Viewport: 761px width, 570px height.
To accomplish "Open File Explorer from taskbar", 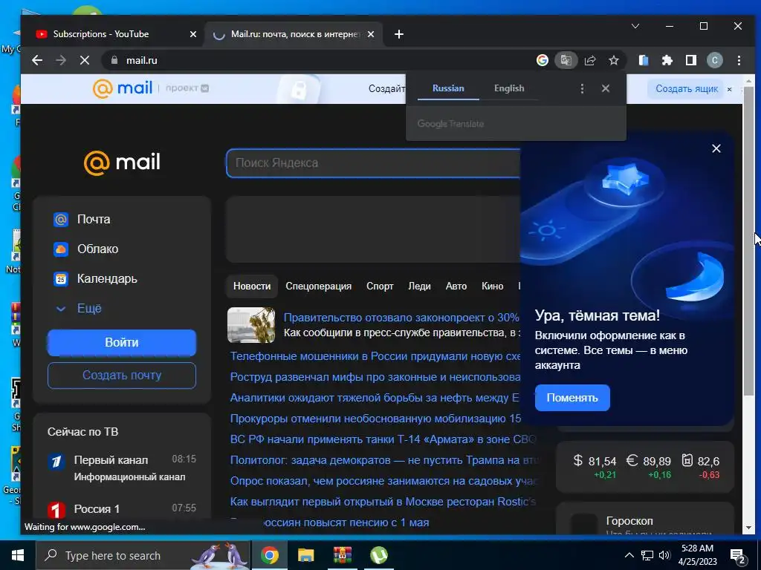I will 305,555.
